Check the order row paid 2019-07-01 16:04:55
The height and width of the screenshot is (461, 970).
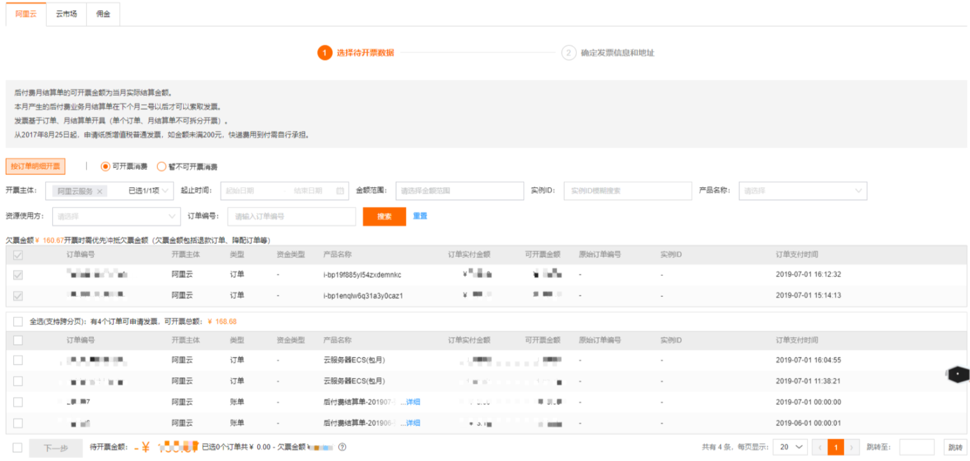tap(18, 360)
